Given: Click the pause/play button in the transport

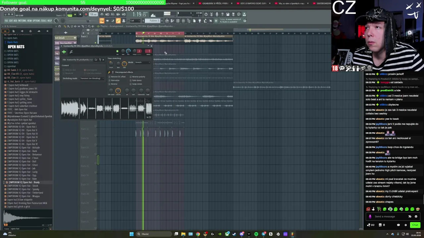Looking at the screenshot, I should coord(75,15).
